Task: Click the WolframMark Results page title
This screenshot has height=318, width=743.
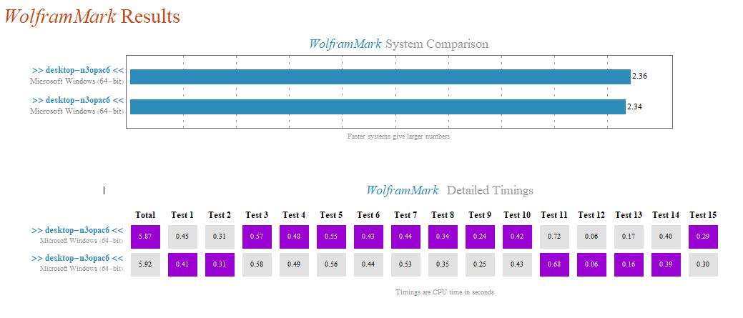Action: tap(92, 16)
